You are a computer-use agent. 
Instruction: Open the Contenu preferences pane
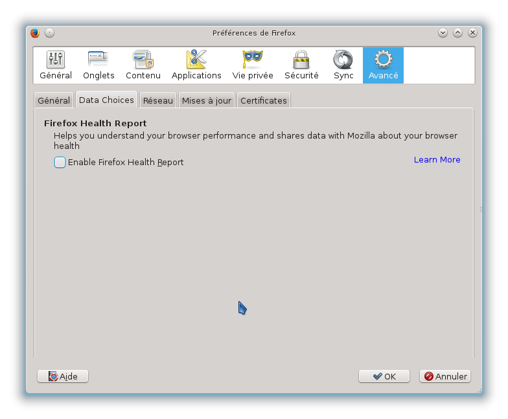143,65
